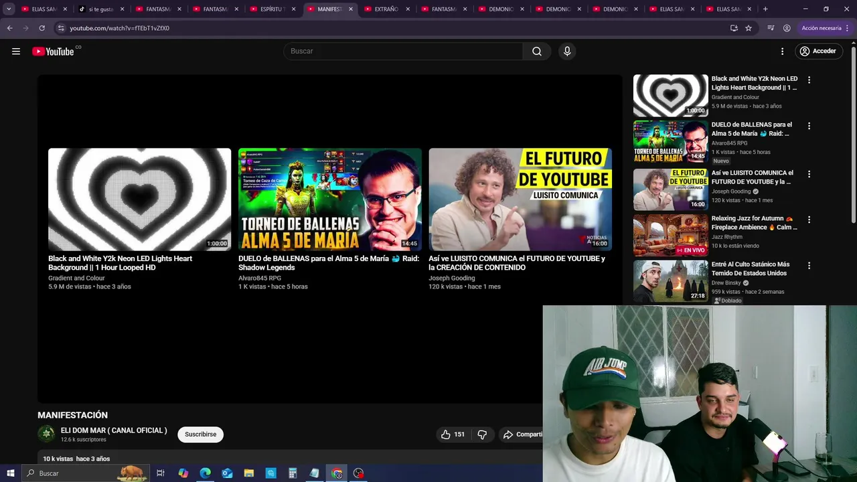Open the Windows Start menu

tap(10, 473)
